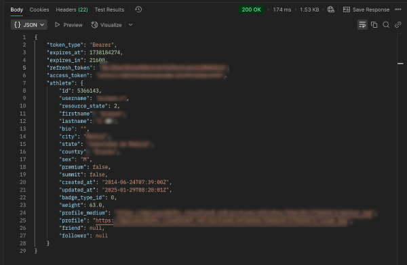Click line number 5 in the gutter
This screenshot has height=265, width=407.
[24, 68]
